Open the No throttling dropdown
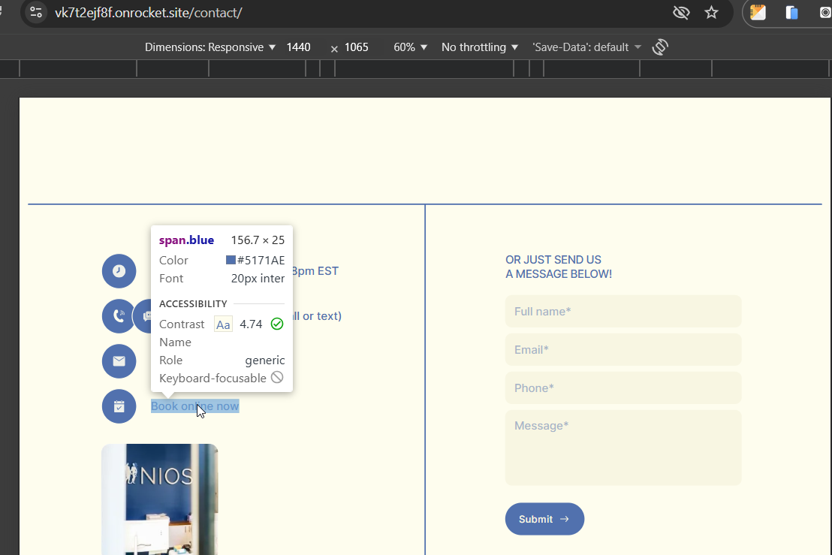This screenshot has height=555, width=832. point(480,47)
